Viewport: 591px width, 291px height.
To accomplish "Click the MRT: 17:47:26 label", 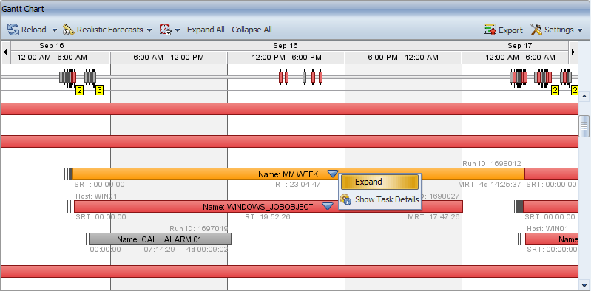I will [434, 217].
